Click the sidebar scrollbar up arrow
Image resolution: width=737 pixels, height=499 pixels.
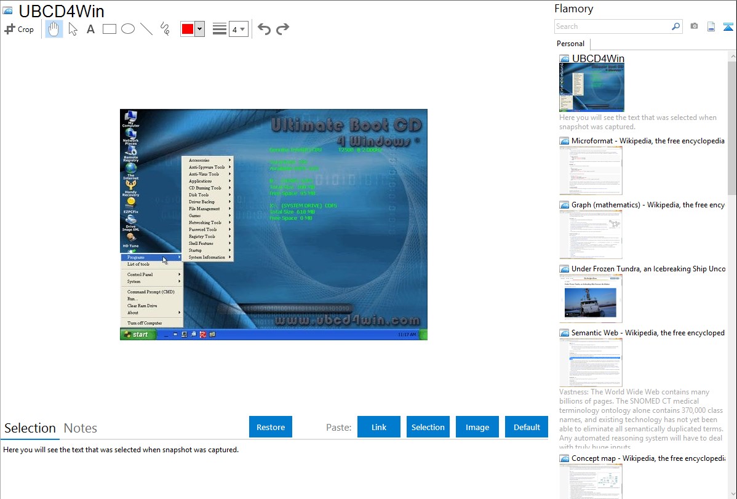tap(732, 57)
